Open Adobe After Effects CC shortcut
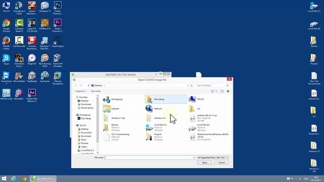The image size is (324, 182). (x=32, y=96)
